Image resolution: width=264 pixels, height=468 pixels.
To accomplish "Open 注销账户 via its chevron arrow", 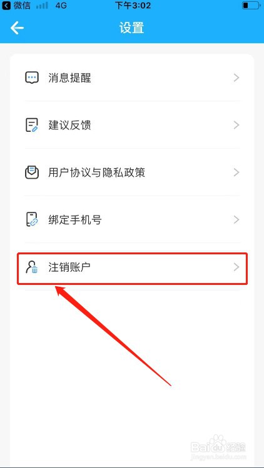I will [x=236, y=267].
